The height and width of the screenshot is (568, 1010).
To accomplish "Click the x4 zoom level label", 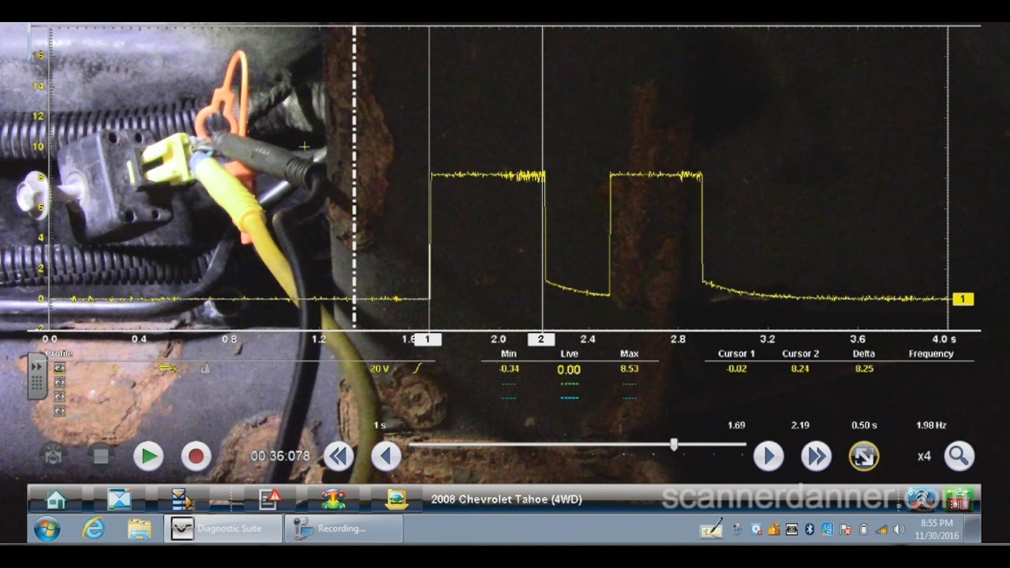I will pos(923,456).
